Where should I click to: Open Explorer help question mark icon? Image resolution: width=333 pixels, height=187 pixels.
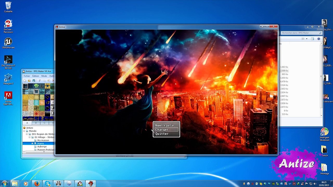coord(319,39)
